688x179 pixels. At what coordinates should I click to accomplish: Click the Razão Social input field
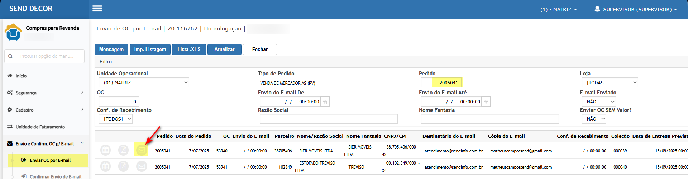coord(329,119)
